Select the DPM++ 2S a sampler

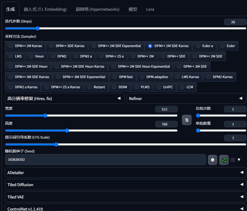pyautogui.click(x=111, y=56)
